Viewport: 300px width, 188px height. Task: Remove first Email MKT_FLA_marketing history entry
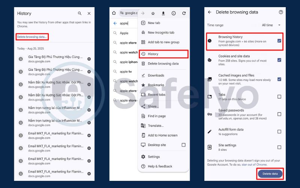coord(89,135)
